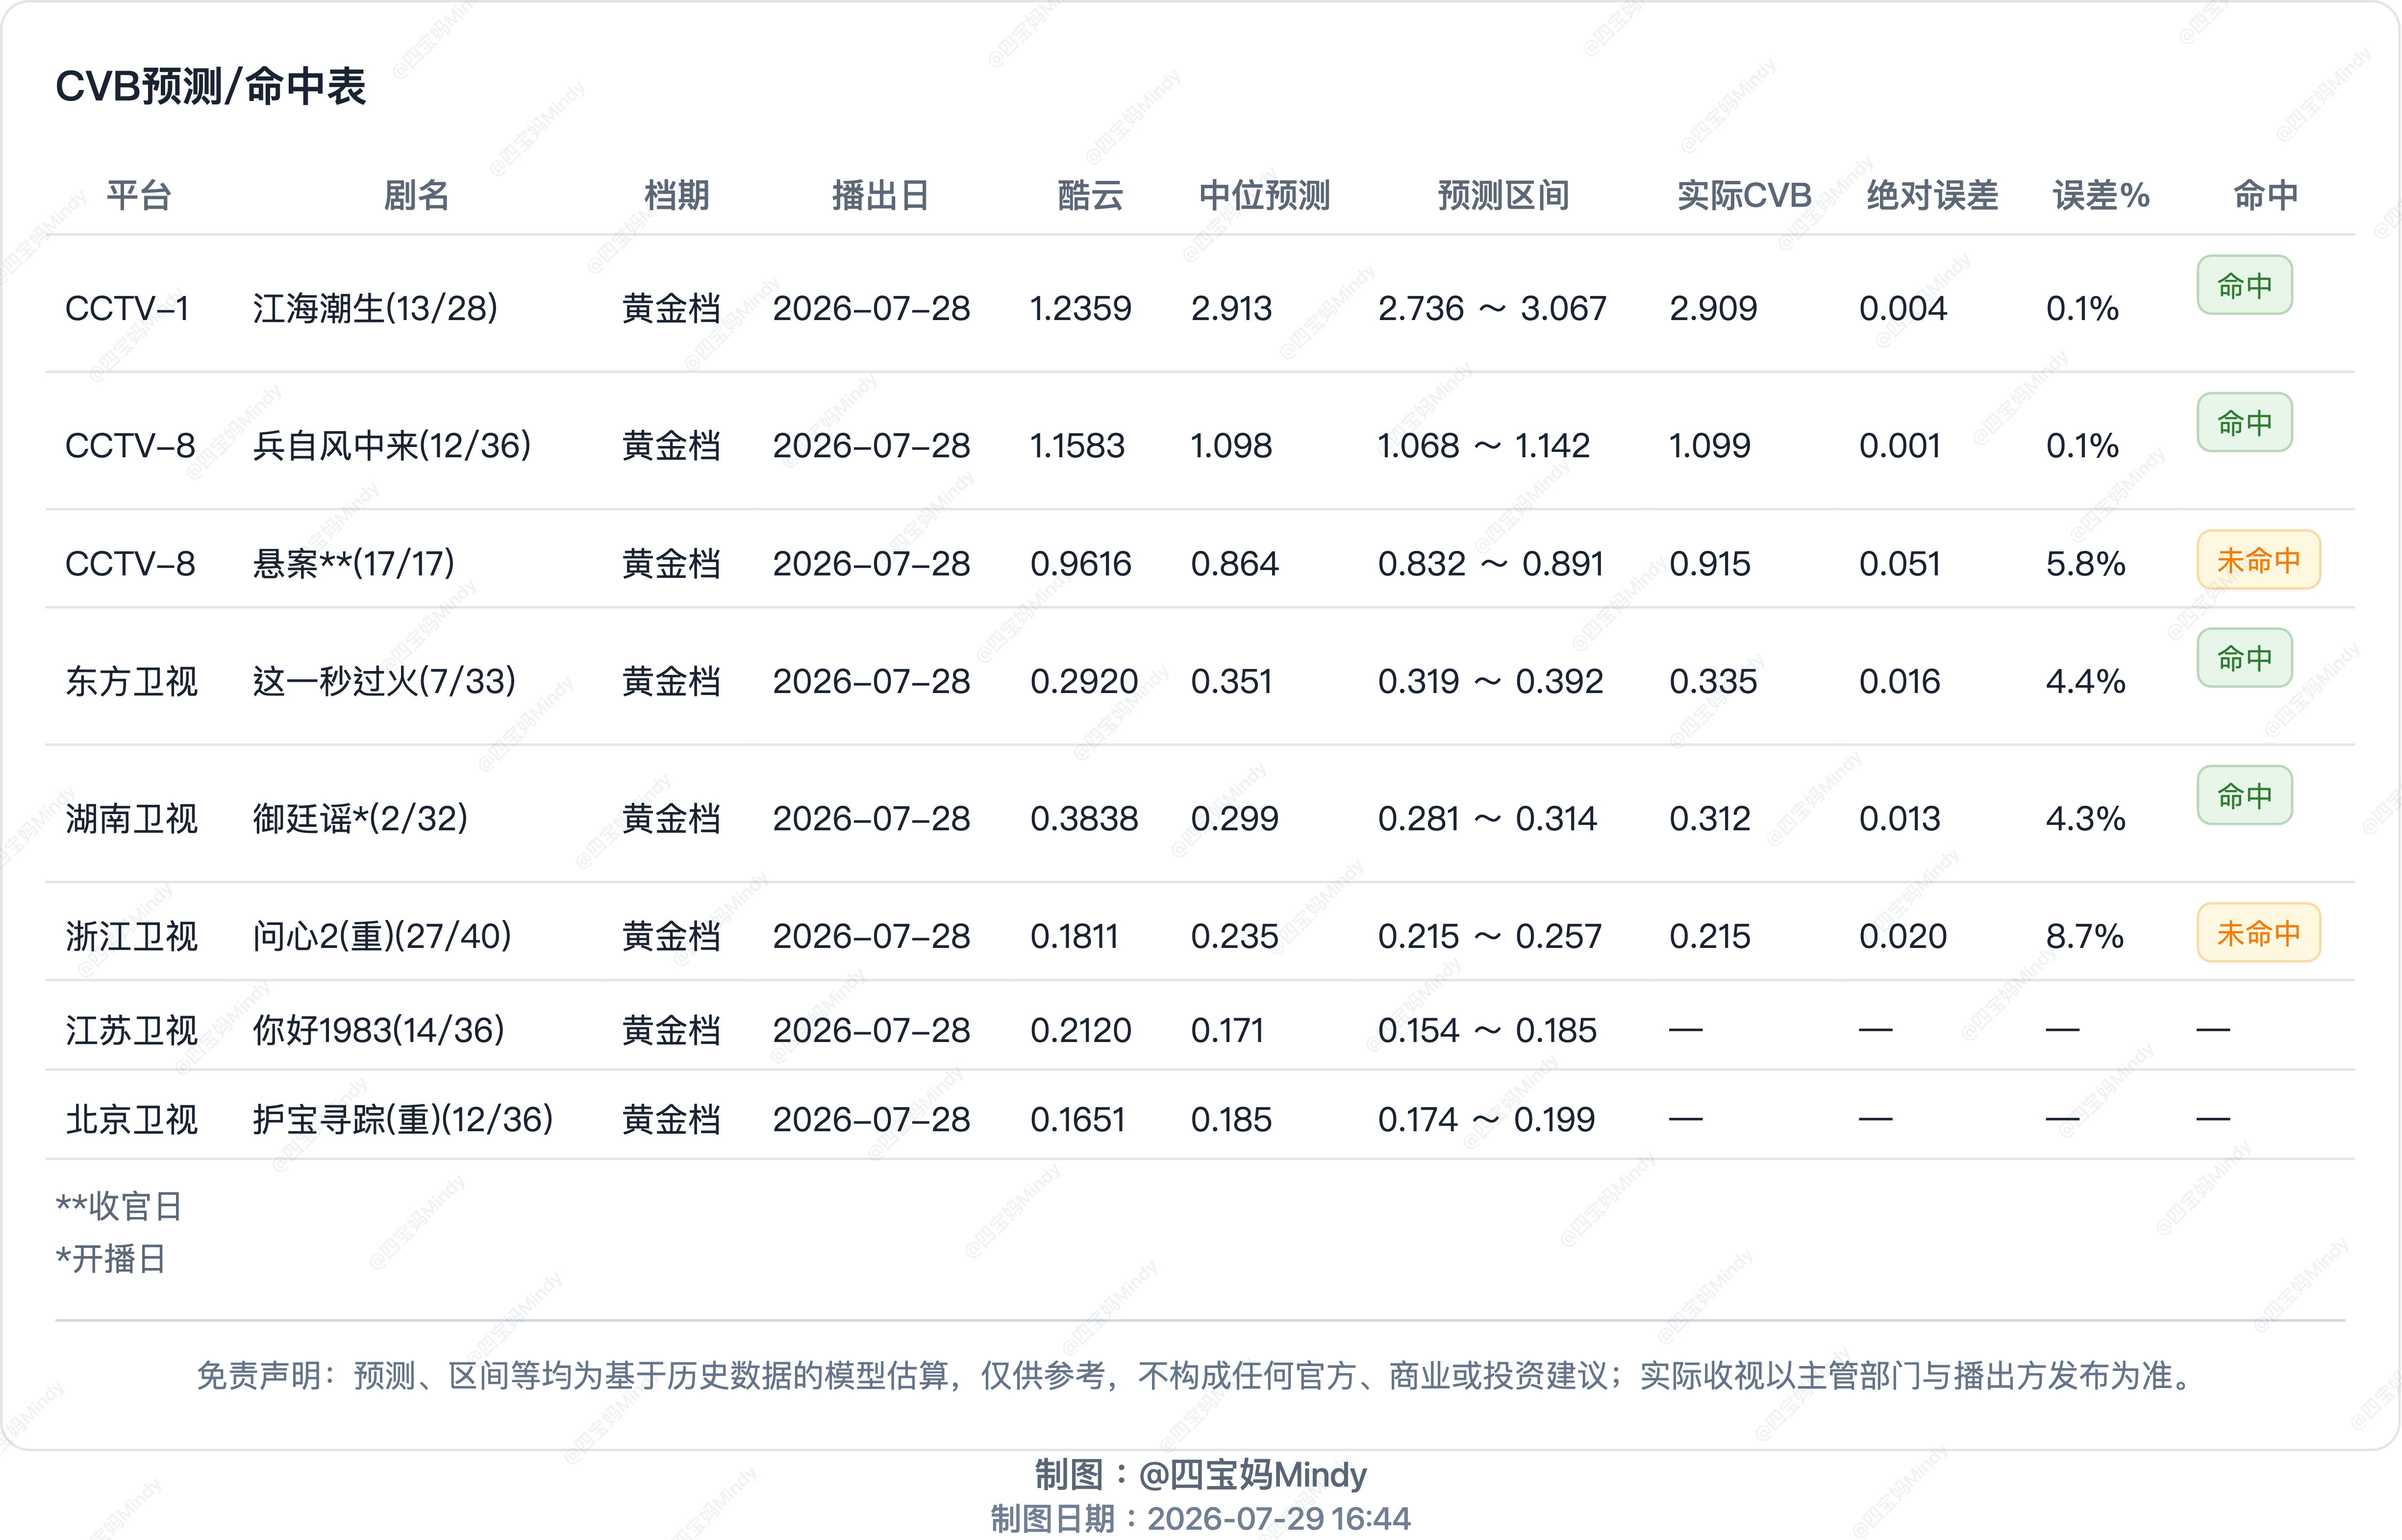Image resolution: width=2402 pixels, height=1540 pixels.
Task: Click median prediction value 2.913
Action: tap(1231, 308)
